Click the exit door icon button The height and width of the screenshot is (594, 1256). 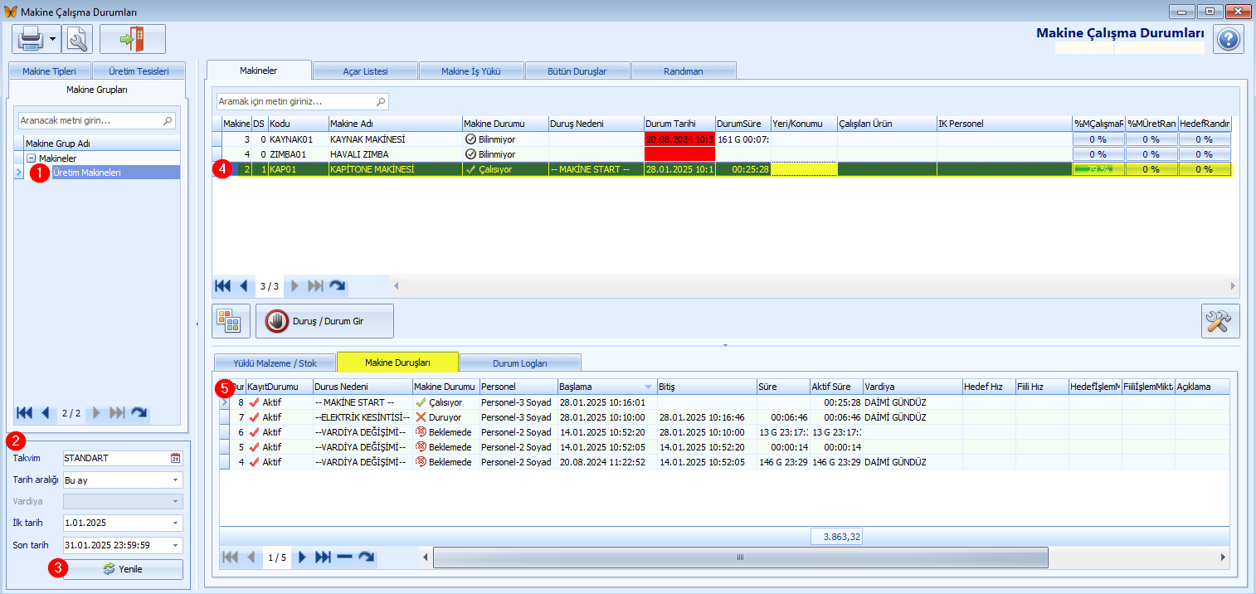click(133, 39)
